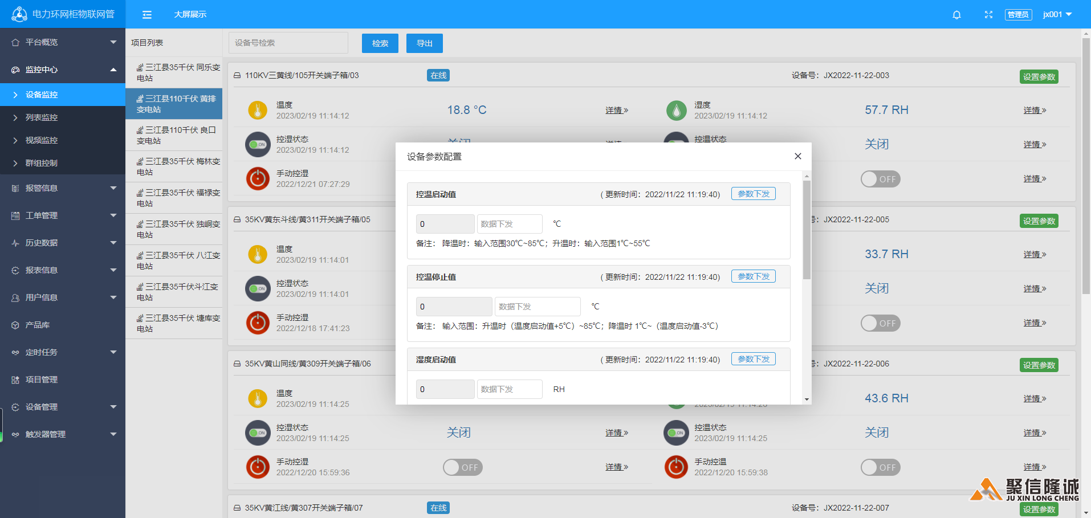The image size is (1091, 518).
Task: Click the green humidity droplet icon
Action: coord(676,110)
